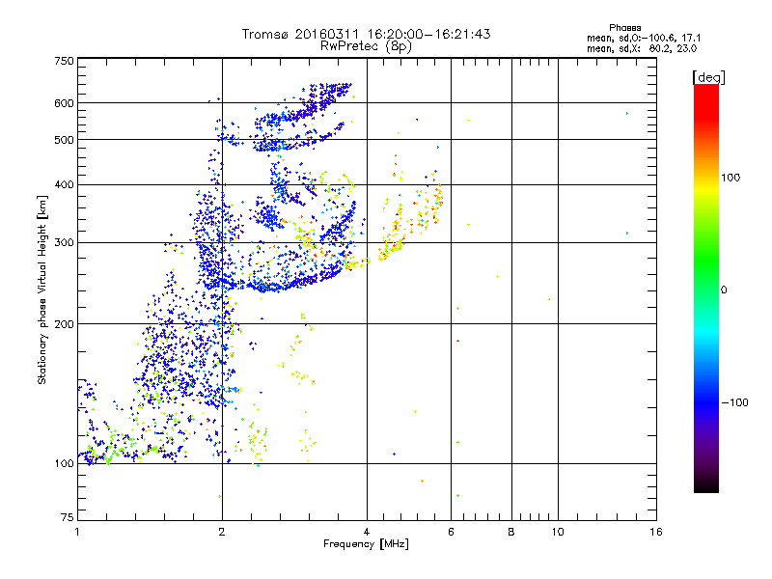Image resolution: width=772 pixels, height=579 pixels.
Task: Click the x-axis tick label '1'
Action: [x=77, y=532]
